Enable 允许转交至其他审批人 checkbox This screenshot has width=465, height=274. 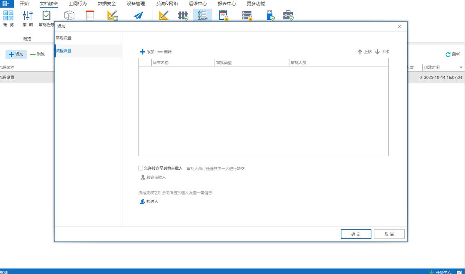pos(141,168)
